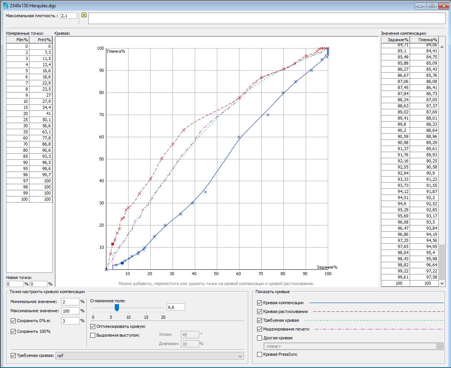Select compensation cell '97,58'
This screenshot has height=368, width=451.
coord(424,277)
